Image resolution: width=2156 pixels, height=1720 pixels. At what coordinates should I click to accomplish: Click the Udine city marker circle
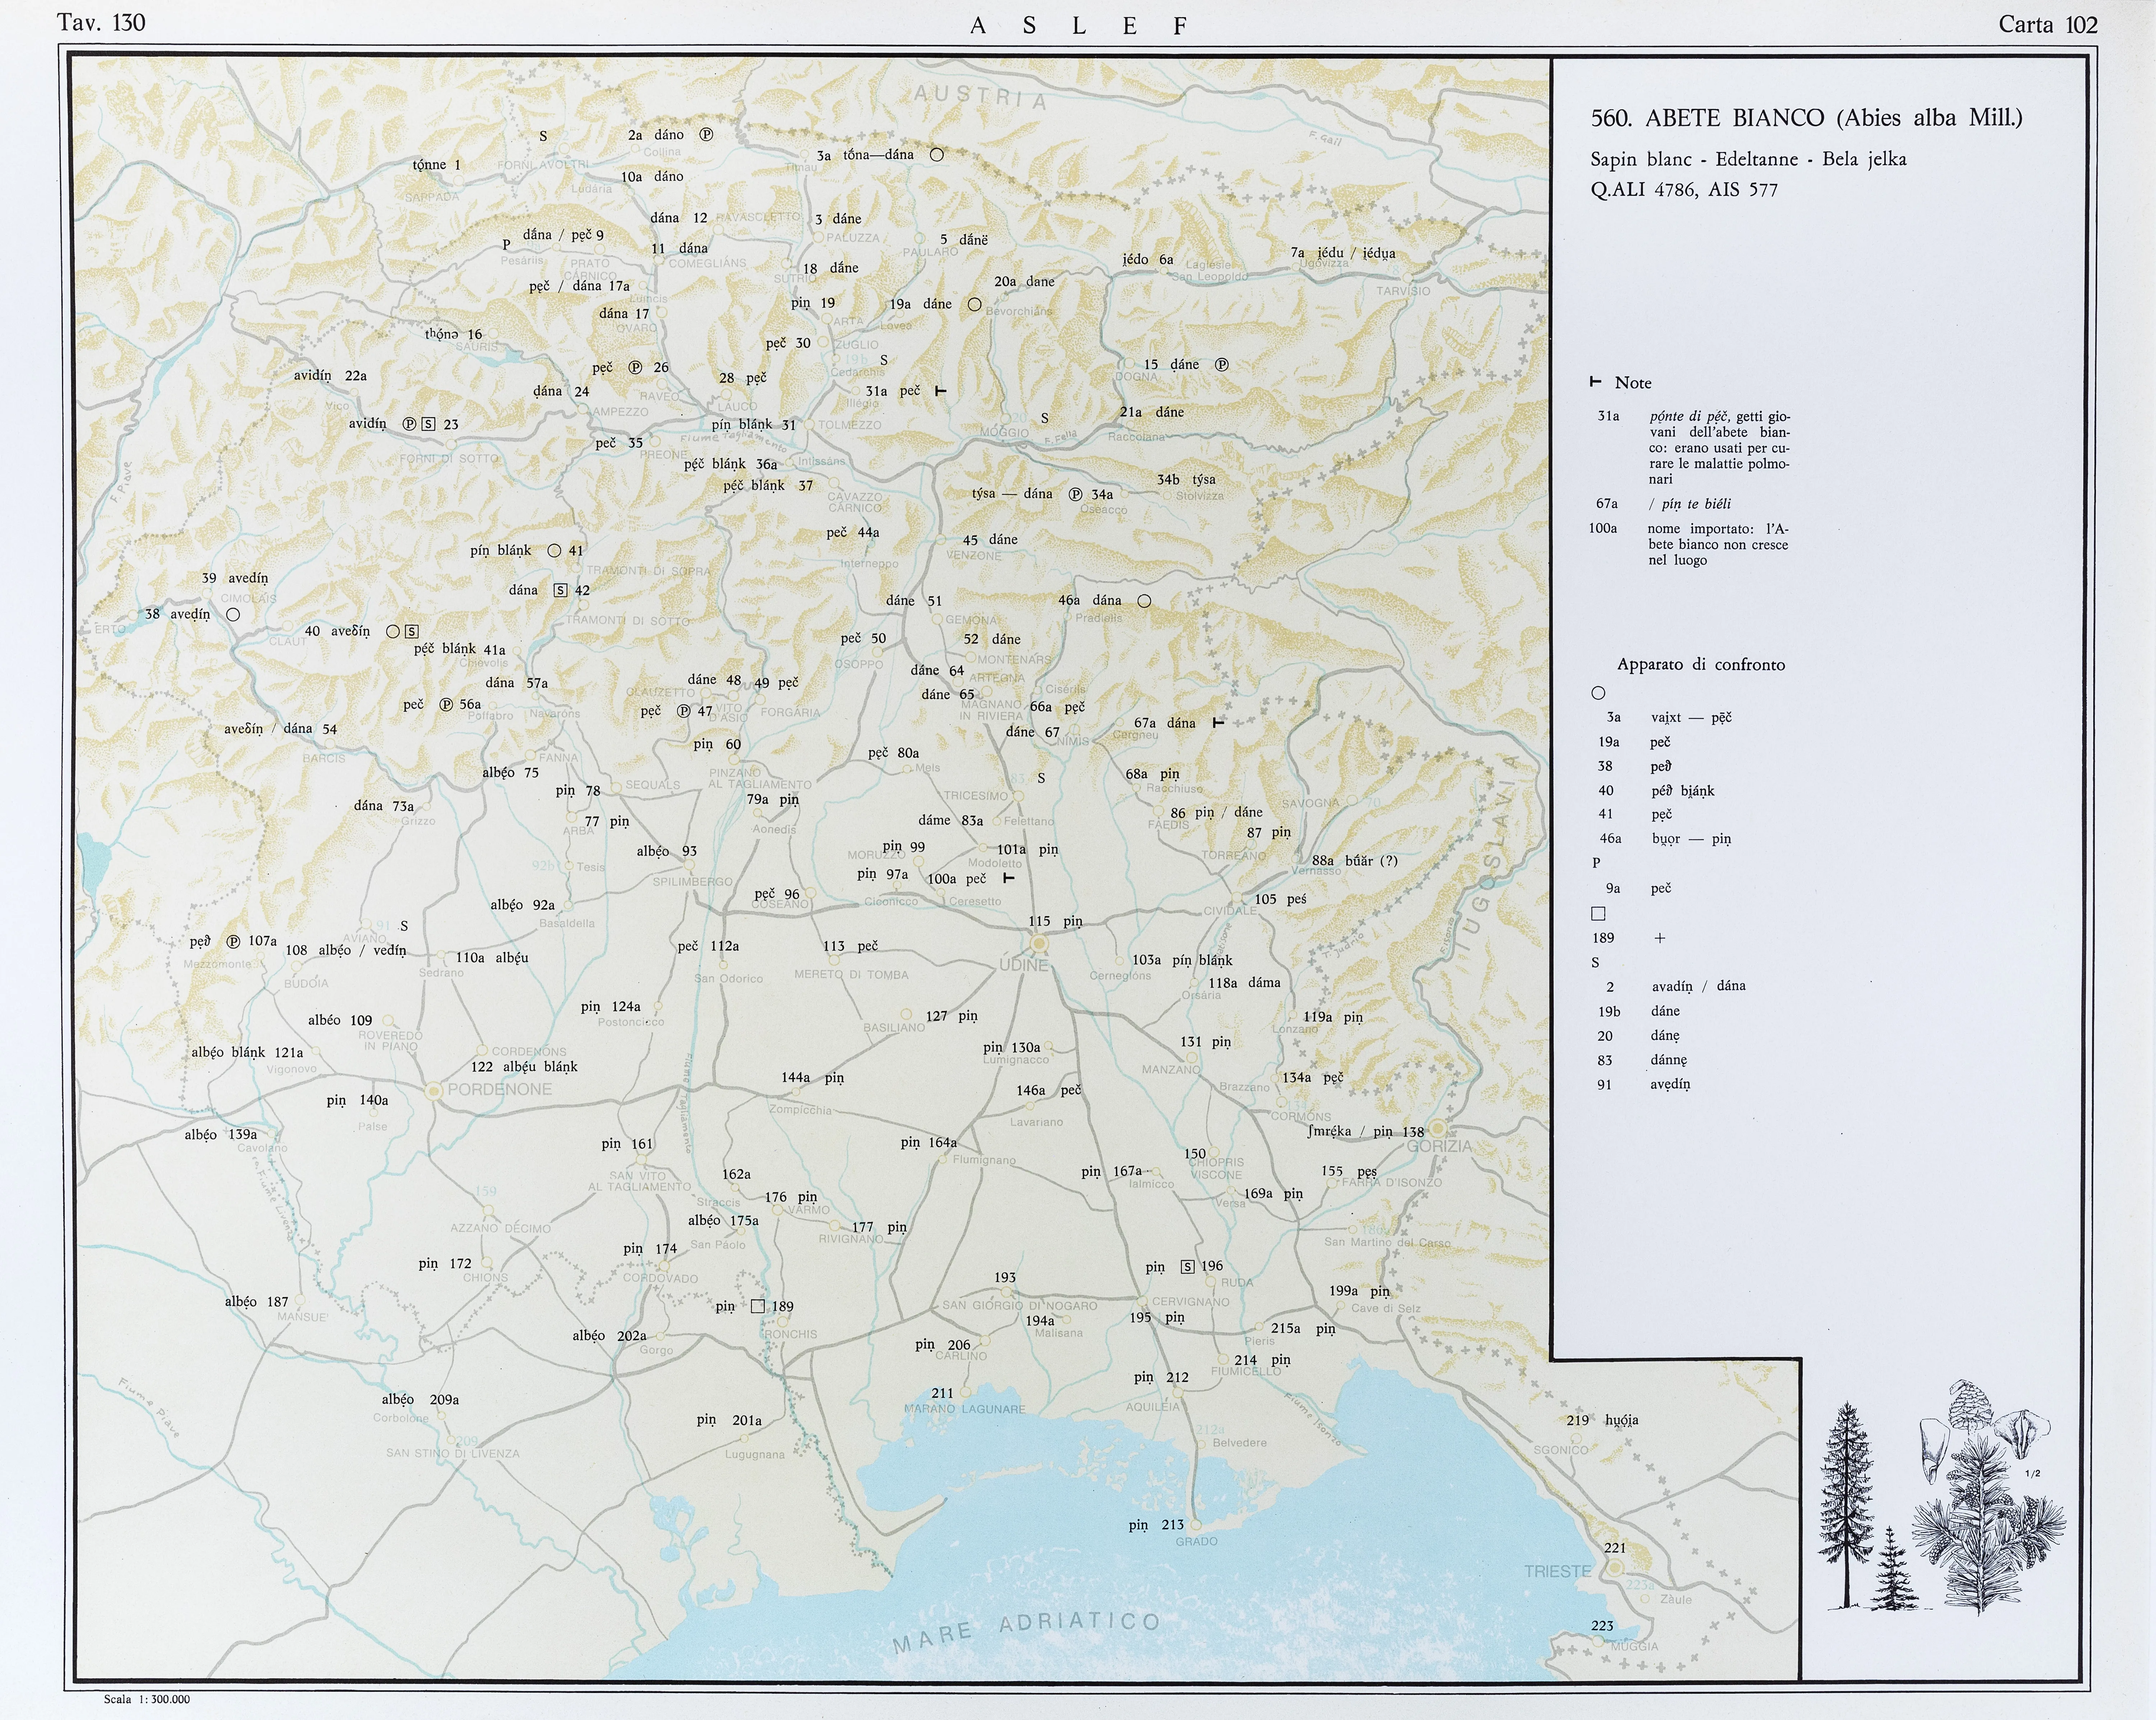point(1039,944)
